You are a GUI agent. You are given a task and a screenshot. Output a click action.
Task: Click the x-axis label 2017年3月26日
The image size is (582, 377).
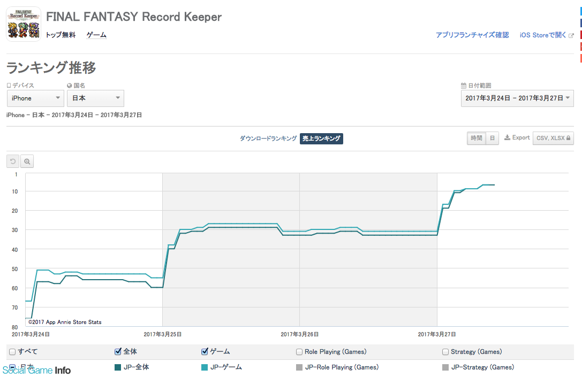(x=299, y=334)
